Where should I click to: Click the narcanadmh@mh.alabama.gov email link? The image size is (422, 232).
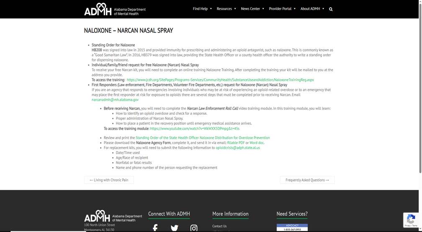click(115, 100)
